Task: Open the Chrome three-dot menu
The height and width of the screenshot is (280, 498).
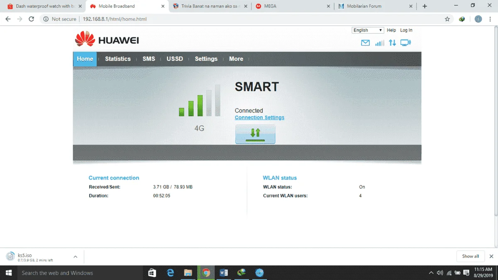Action: click(x=491, y=19)
